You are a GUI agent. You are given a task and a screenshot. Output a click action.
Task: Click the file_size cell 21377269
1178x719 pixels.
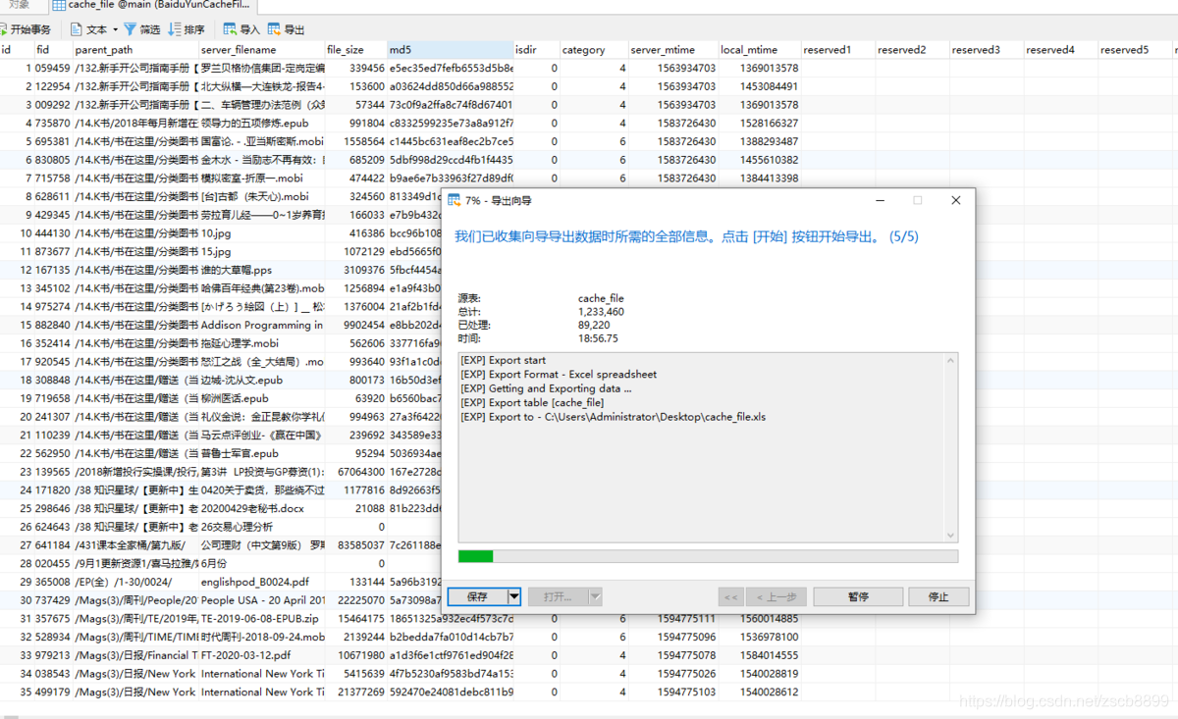point(355,692)
